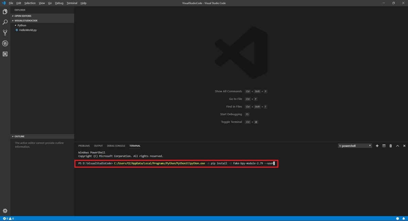The height and width of the screenshot is (221, 408).
Task: Switch to the Problems tab
Action: tap(84, 146)
